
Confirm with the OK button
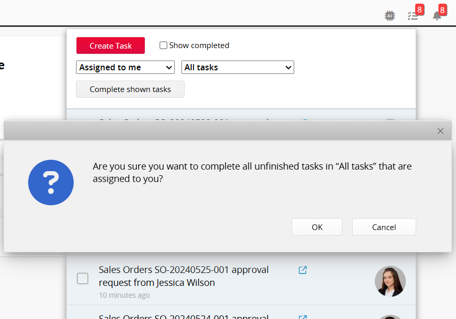pyautogui.click(x=317, y=227)
